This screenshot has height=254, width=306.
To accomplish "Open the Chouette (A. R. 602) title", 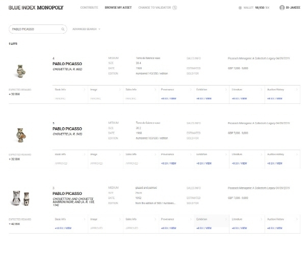I will click(x=67, y=69).
